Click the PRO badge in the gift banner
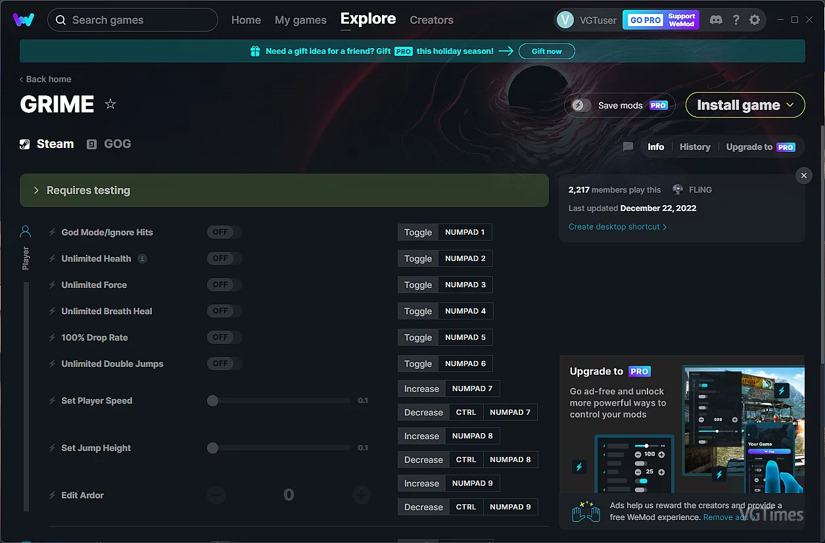The image size is (825, 543). click(404, 51)
